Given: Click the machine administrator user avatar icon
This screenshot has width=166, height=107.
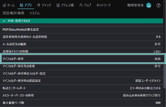Looking at the screenshot, I should coord(148,5).
